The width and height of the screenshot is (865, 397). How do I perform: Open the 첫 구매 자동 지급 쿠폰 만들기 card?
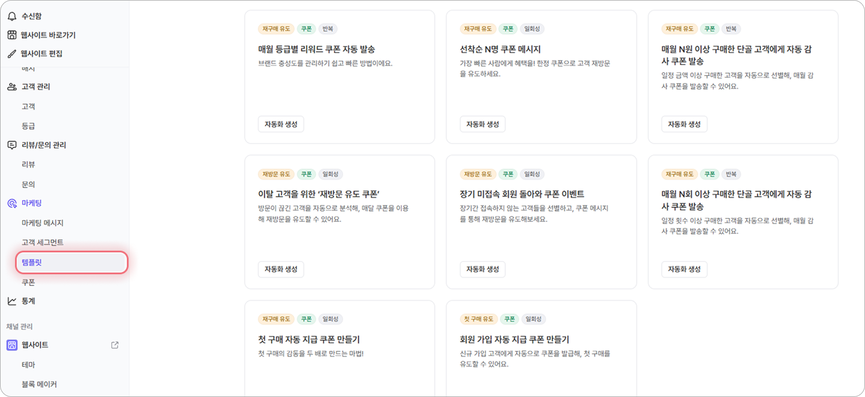[x=340, y=349]
